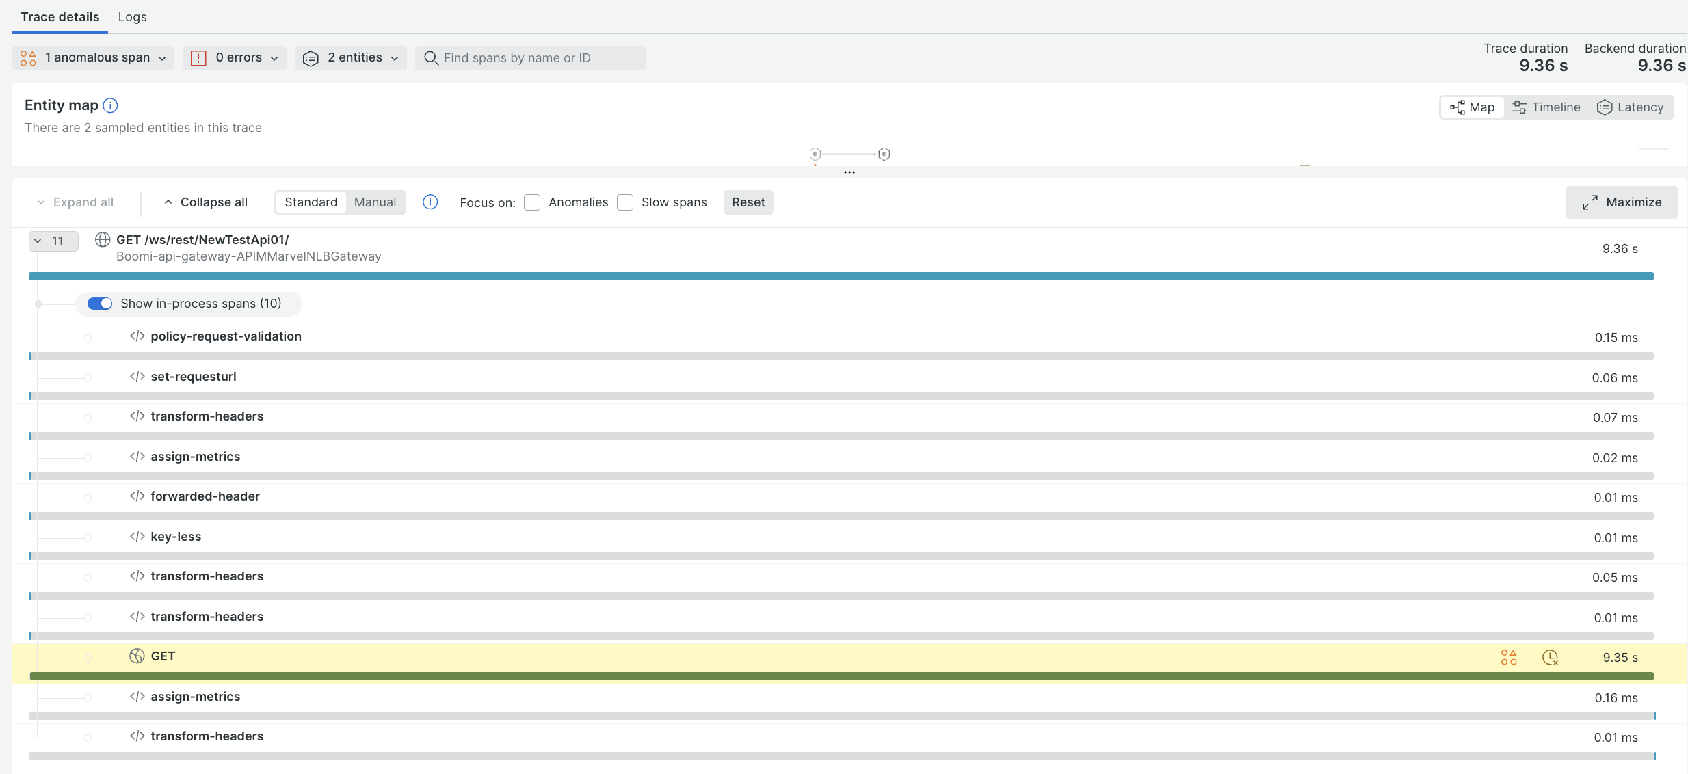Enable the Slow spans checkbox
The width and height of the screenshot is (1688, 774).
(625, 202)
